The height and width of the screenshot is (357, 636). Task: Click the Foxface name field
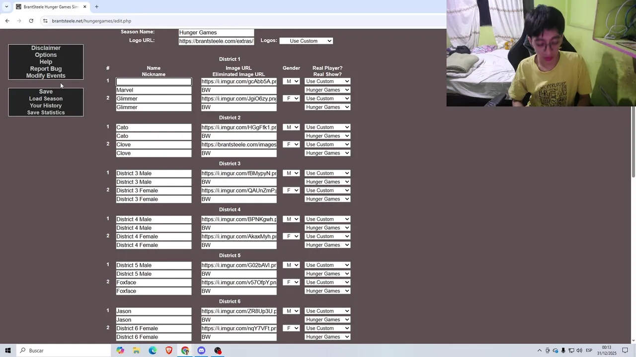pyautogui.click(x=154, y=283)
